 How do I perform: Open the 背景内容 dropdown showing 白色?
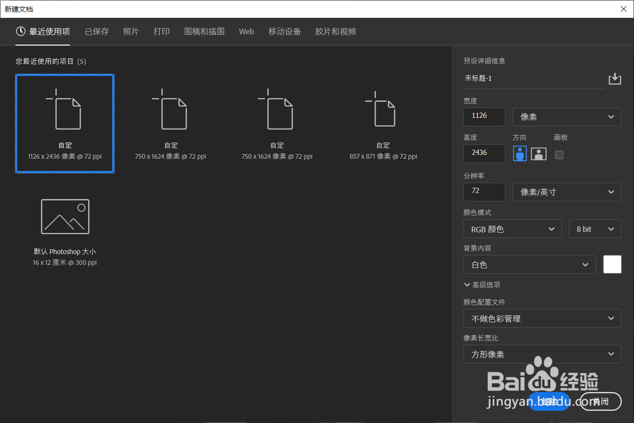click(529, 264)
